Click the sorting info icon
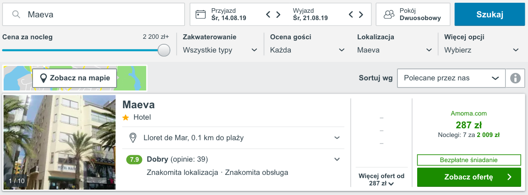The width and height of the screenshot is (528, 195). click(515, 78)
